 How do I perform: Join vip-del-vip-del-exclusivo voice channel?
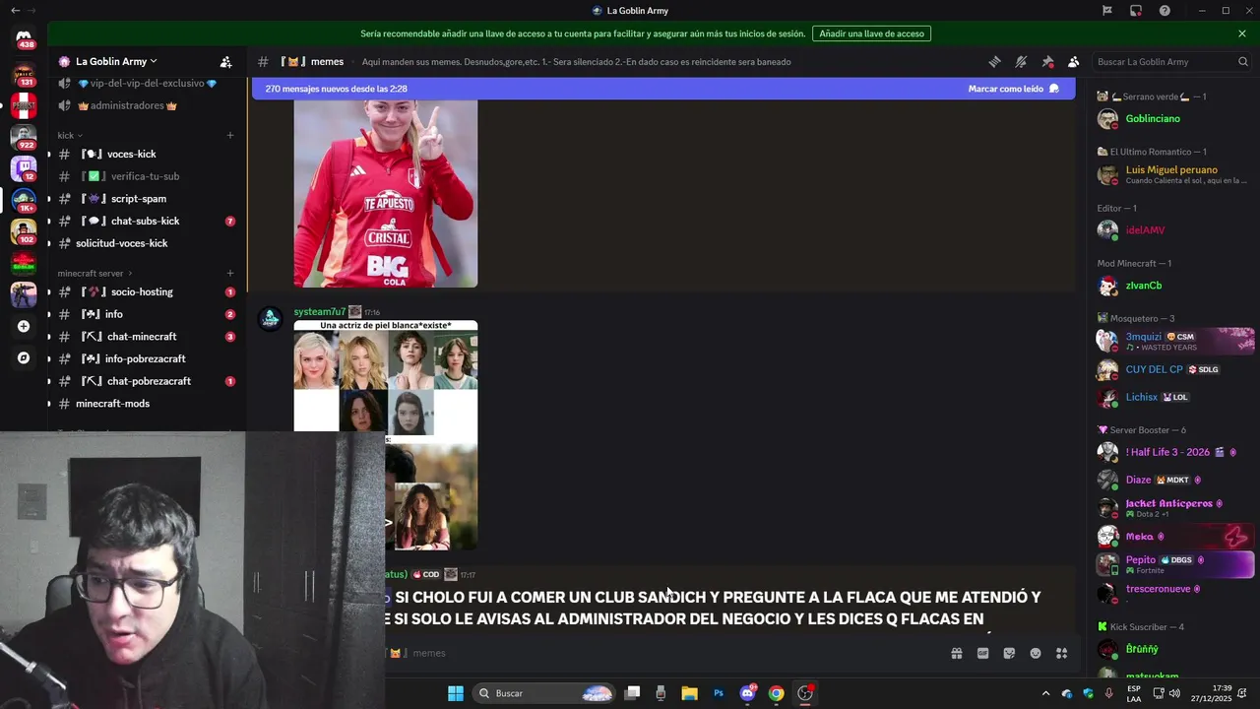(147, 84)
